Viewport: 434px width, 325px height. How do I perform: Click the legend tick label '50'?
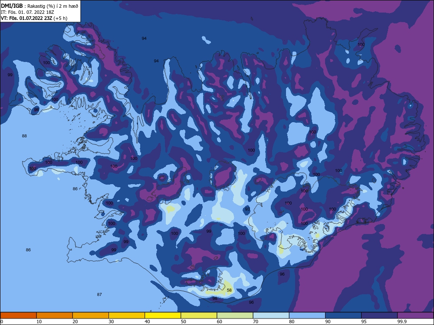pos(184,322)
